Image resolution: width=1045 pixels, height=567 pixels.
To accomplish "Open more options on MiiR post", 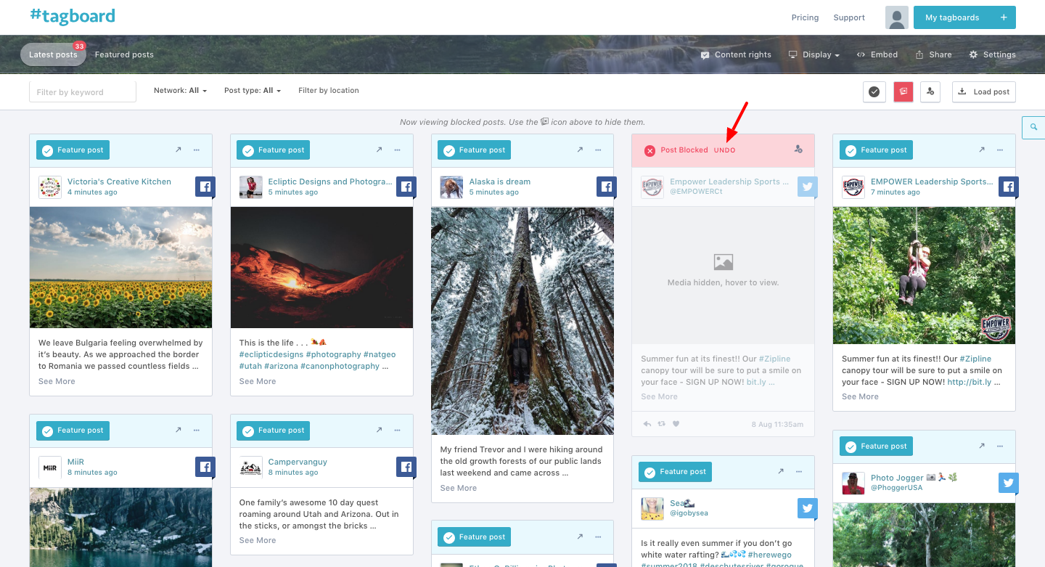I will pos(197,431).
